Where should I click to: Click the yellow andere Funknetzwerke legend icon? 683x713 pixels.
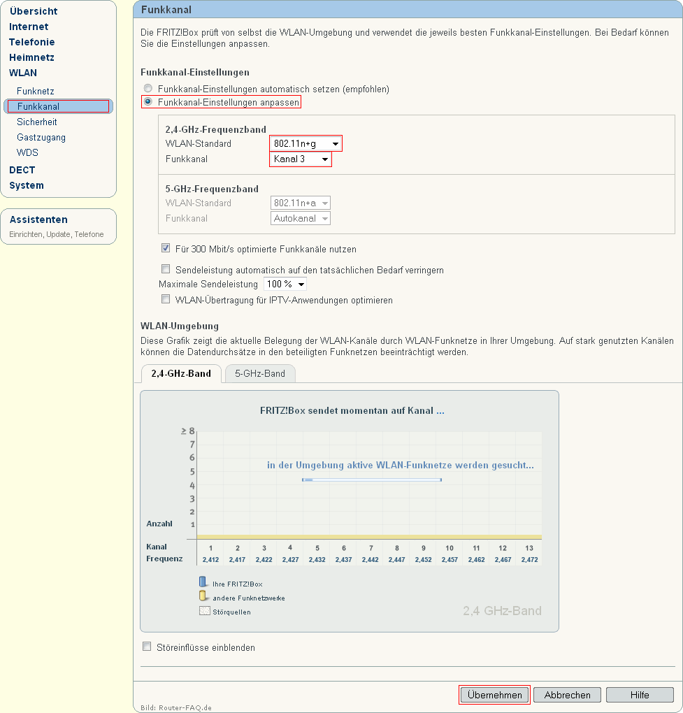[x=203, y=596]
